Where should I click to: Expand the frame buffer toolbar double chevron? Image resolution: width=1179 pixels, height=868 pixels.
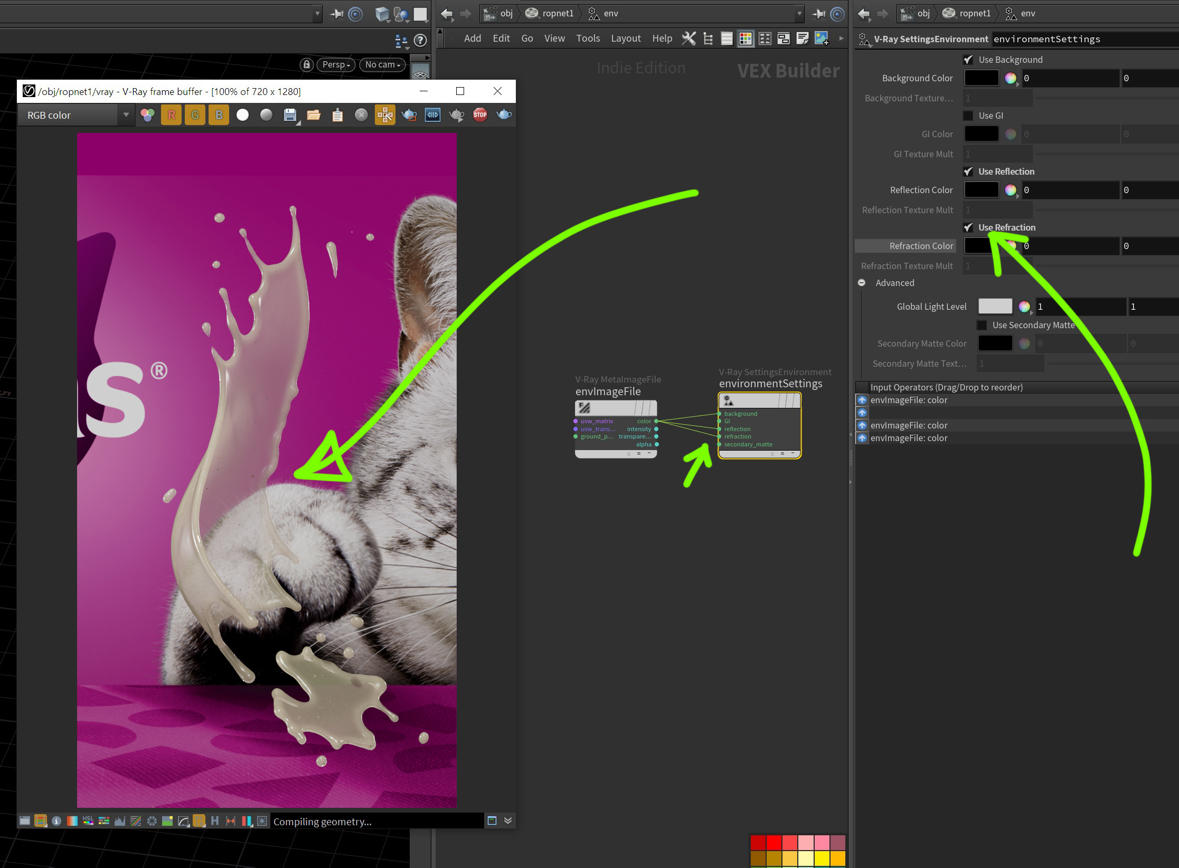[x=508, y=821]
